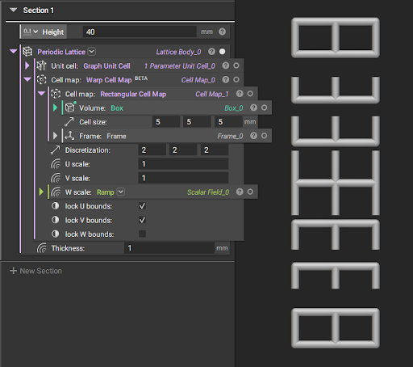Click the Periodic Lattice block icon

(27, 52)
